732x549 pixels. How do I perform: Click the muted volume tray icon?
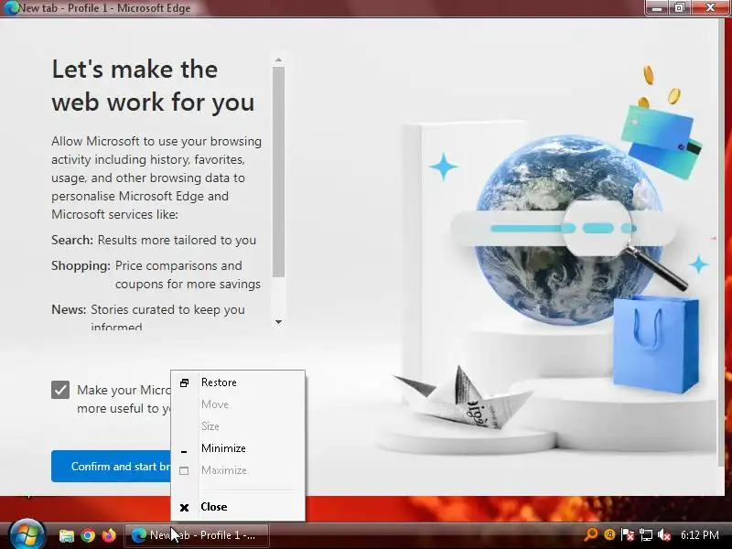[x=664, y=534]
